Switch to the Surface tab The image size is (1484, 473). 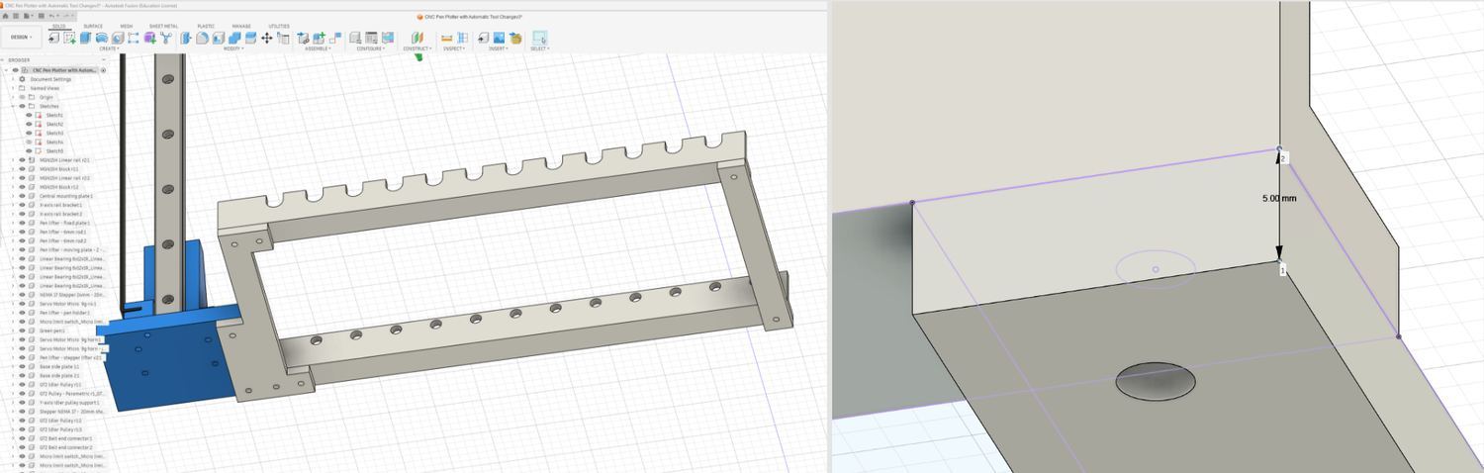(93, 26)
